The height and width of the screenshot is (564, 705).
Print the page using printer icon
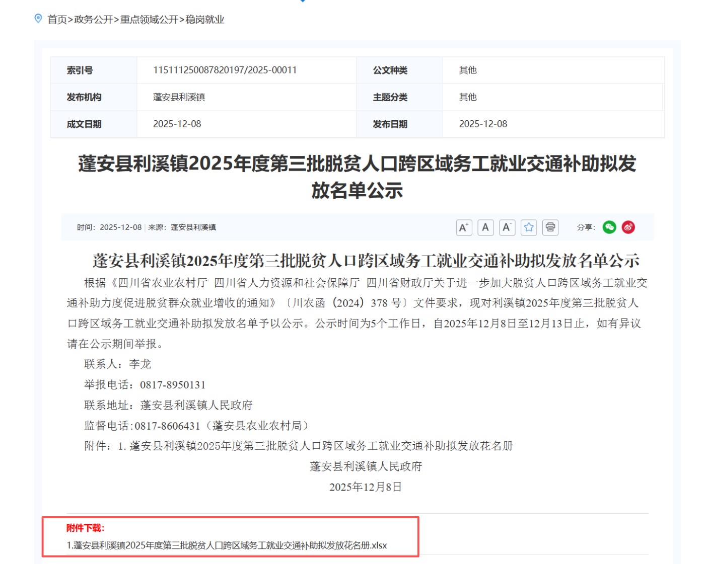(550, 227)
